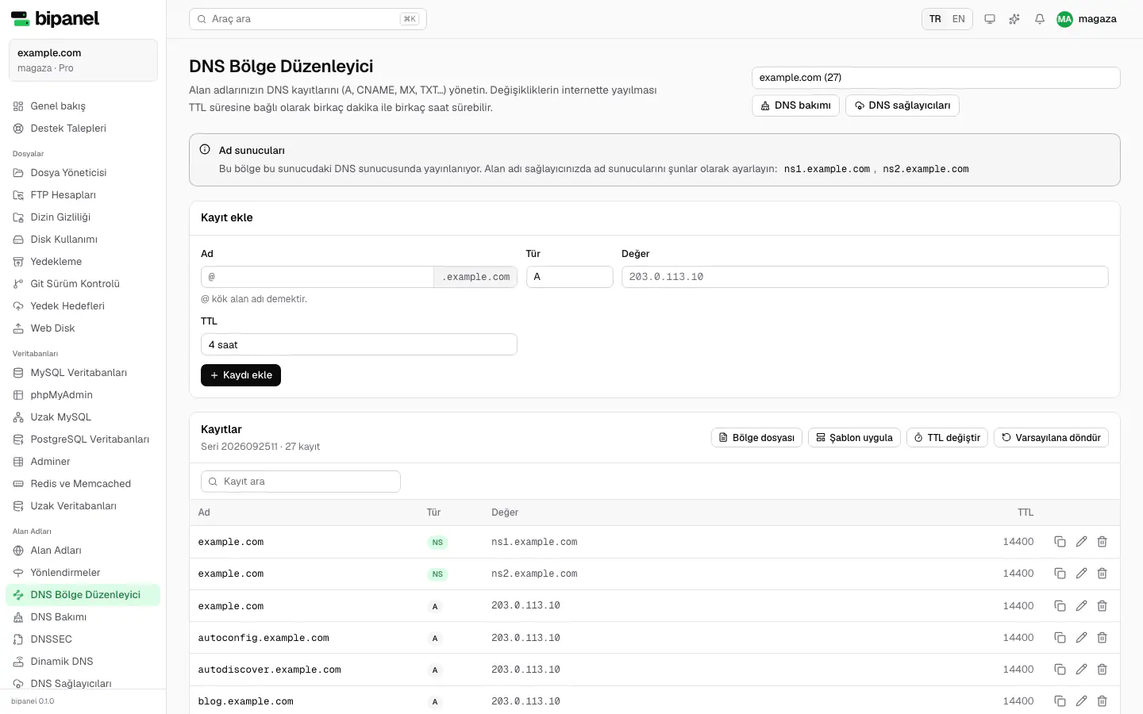The height and width of the screenshot is (714, 1143).
Task: Edit the autodiscover.example.com record
Action: point(1081,670)
